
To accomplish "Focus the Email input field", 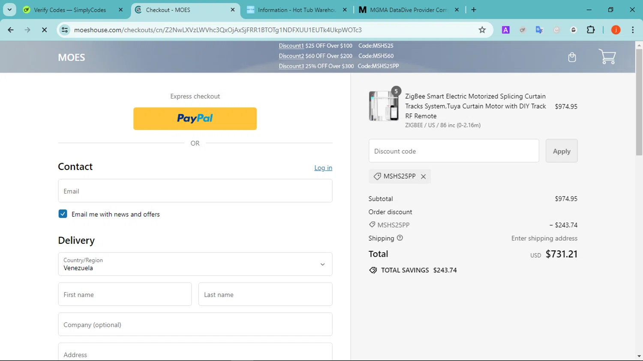I will coord(195,191).
